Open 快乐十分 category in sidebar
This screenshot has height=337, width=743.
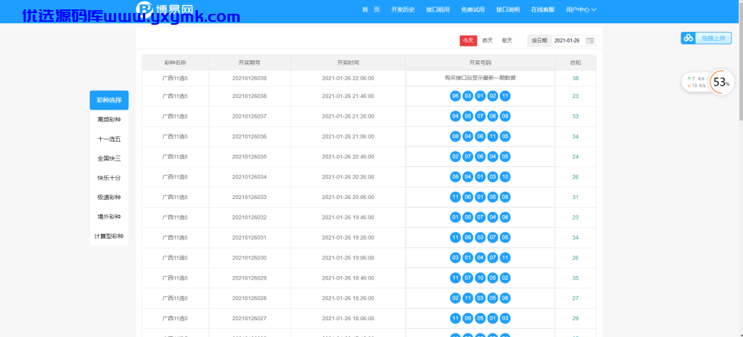coord(109,178)
